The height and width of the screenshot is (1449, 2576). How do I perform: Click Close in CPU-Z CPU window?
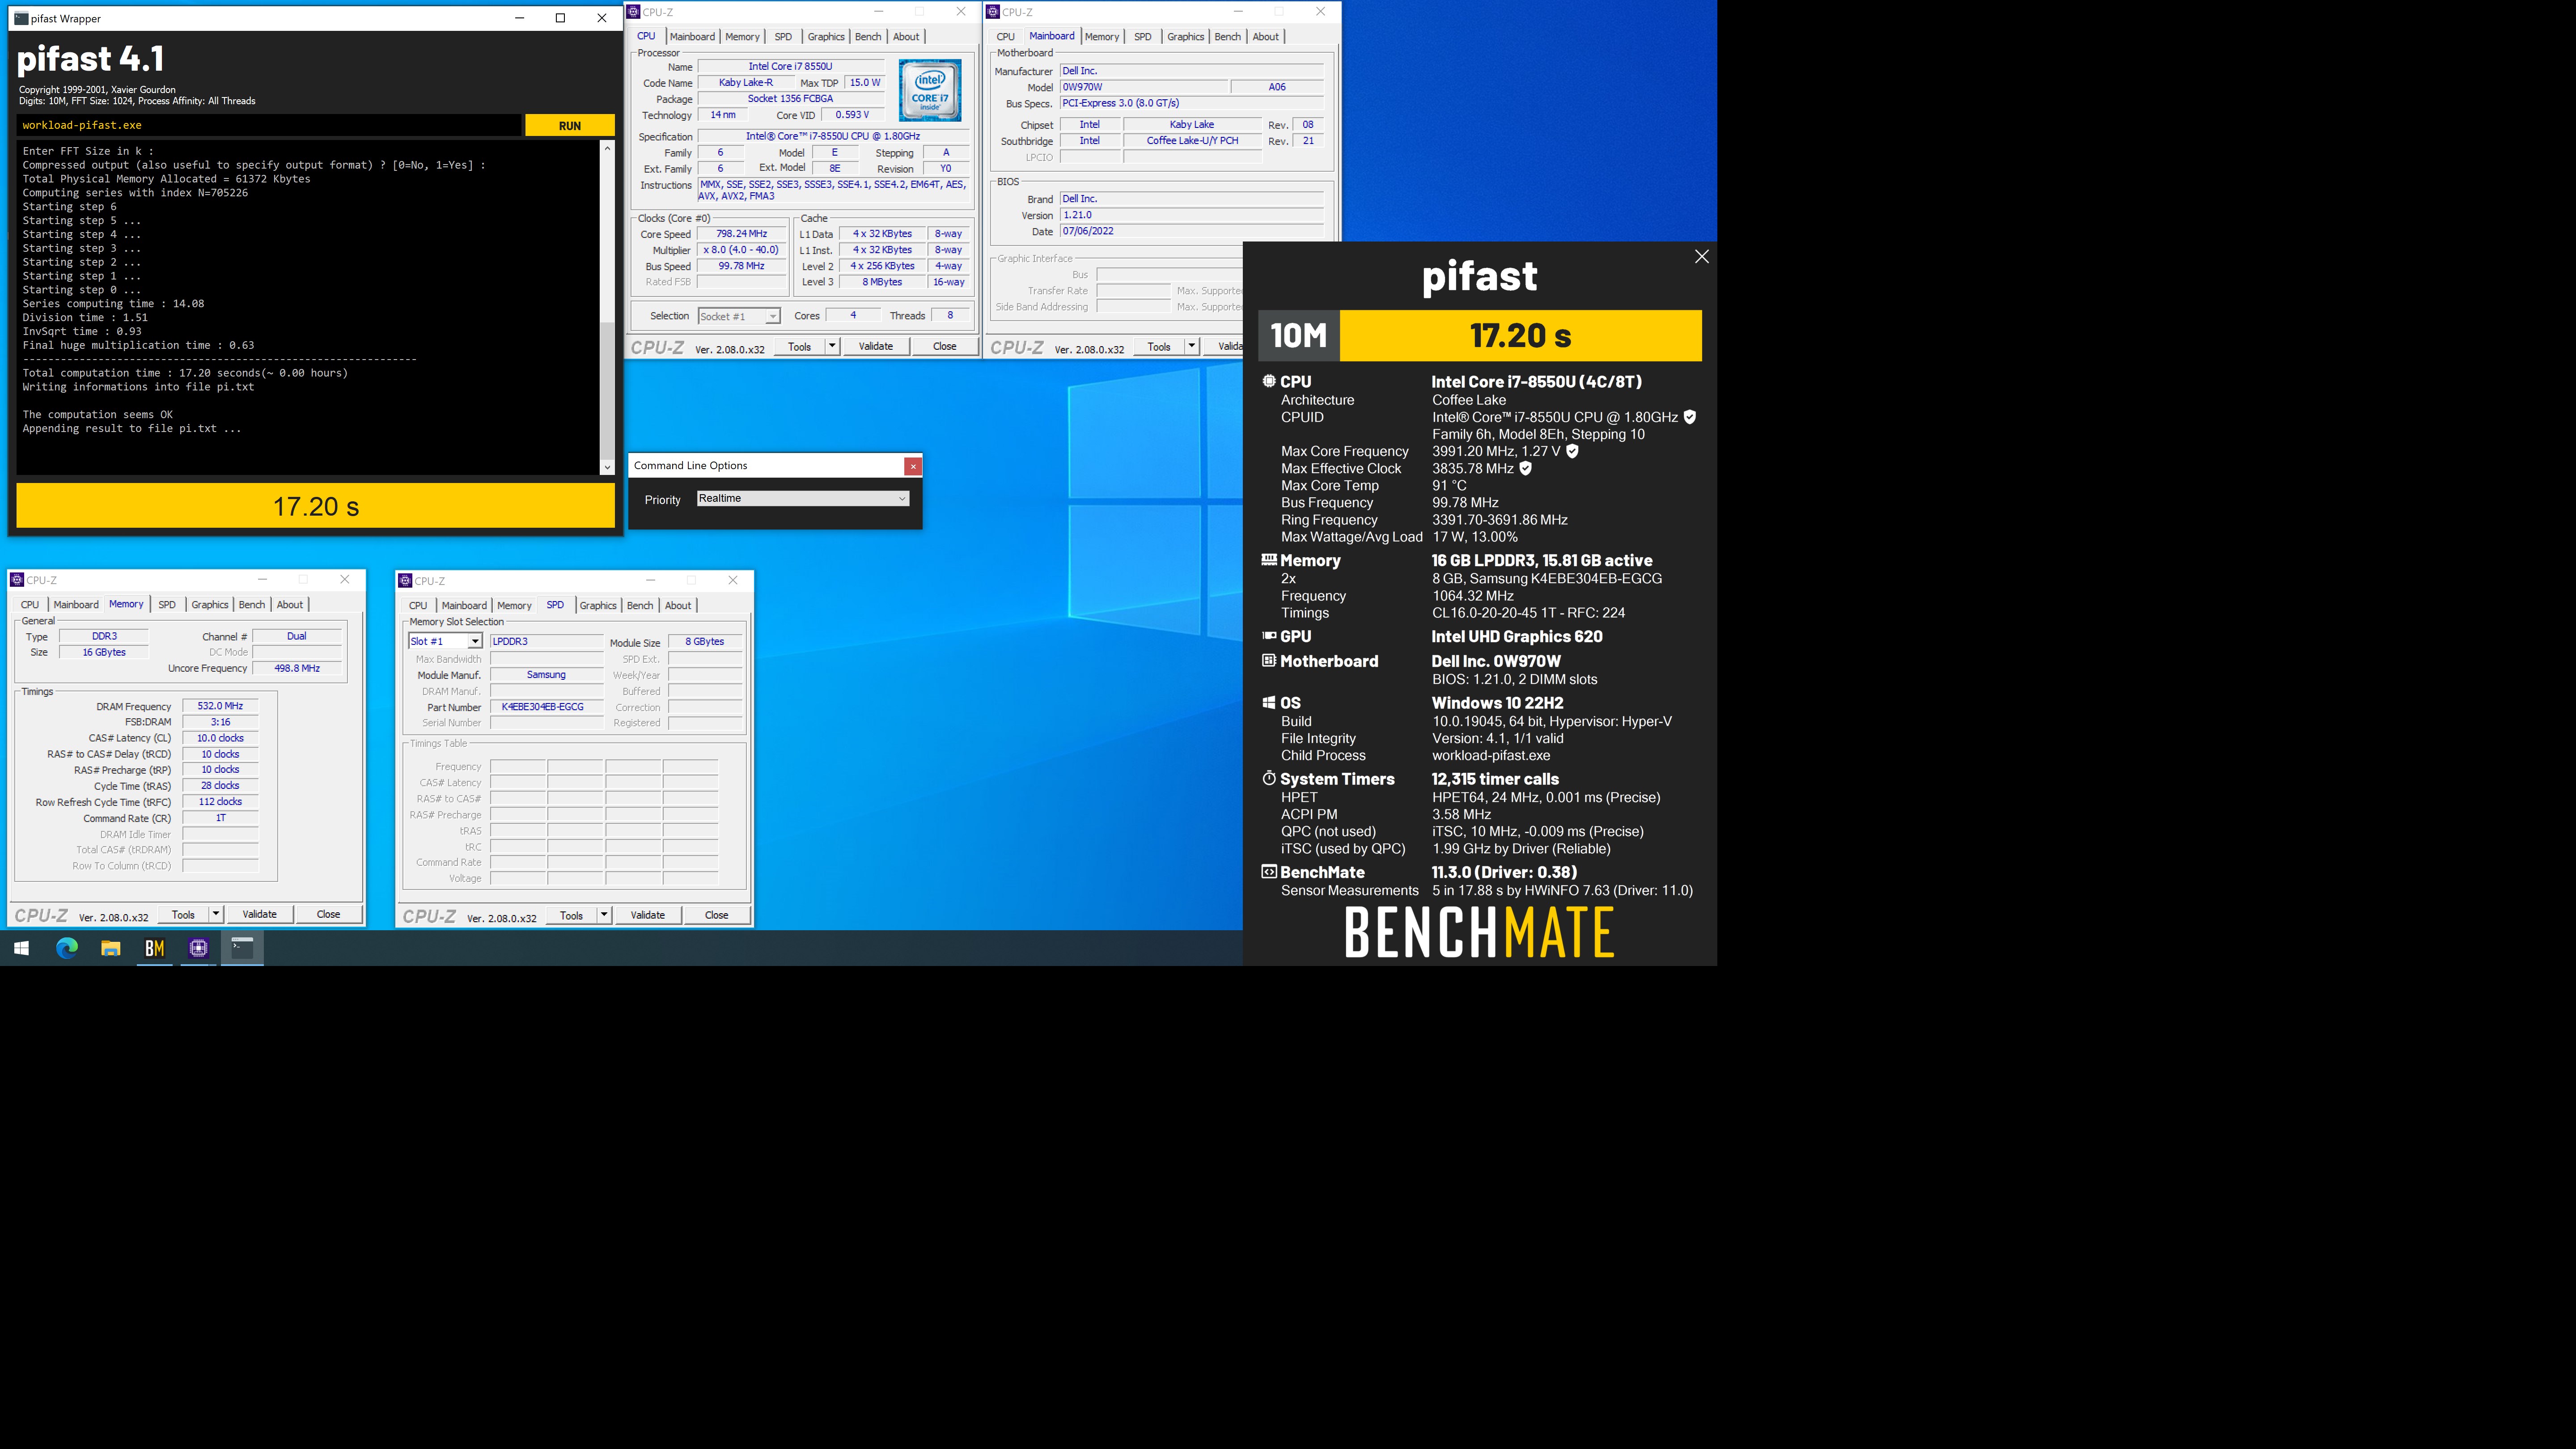click(x=945, y=346)
